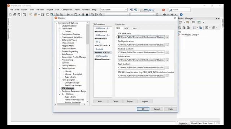Open the Project menu in menu bar
Image resolution: width=231 pixels, height=129 pixels.
pos(50,10)
